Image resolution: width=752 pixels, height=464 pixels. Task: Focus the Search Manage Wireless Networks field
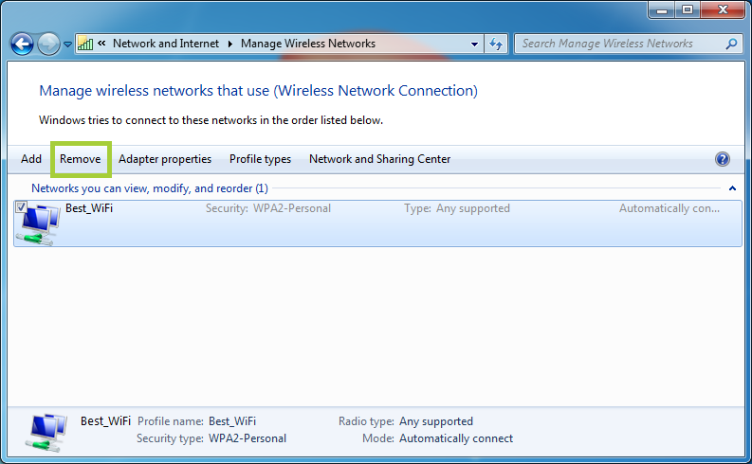click(x=616, y=44)
